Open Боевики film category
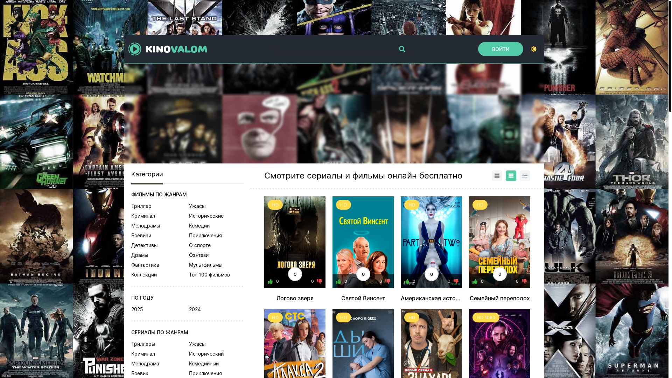Image resolution: width=672 pixels, height=378 pixels. coord(141,236)
